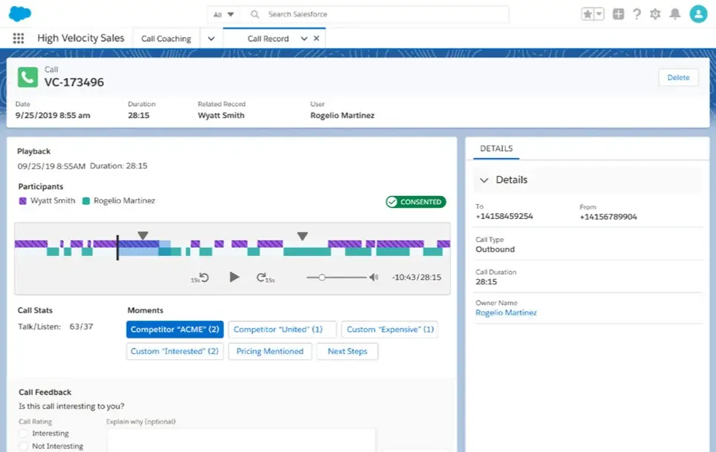Click the Call Type Outbound value
Screen dimensions: 716x452
495,249
